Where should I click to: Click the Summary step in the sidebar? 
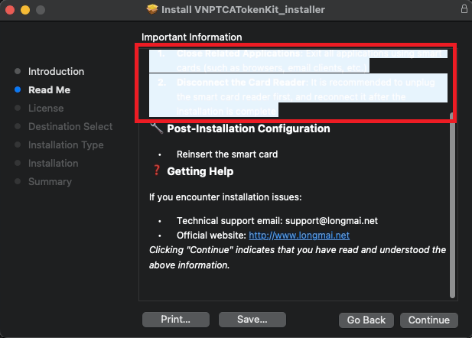point(50,181)
